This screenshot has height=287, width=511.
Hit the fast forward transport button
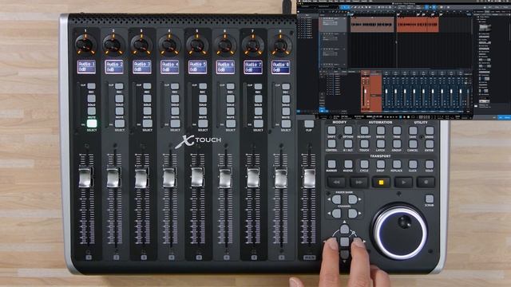358,183
